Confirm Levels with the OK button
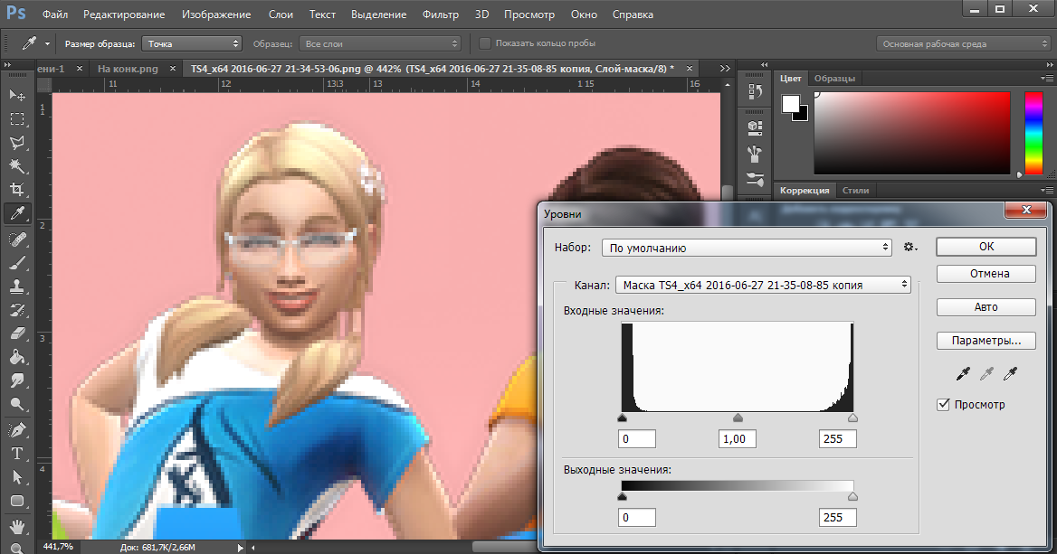Viewport: 1057px width, 554px height. click(x=986, y=247)
